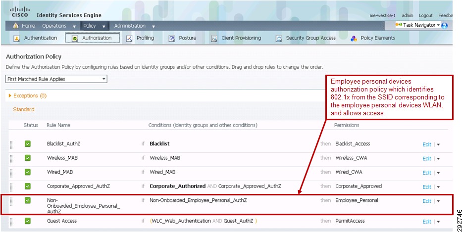
Task: Open the arrow menu beside Edit for Non-Onboarded_Employee_Personal_AuthZ
Action: coord(438,201)
